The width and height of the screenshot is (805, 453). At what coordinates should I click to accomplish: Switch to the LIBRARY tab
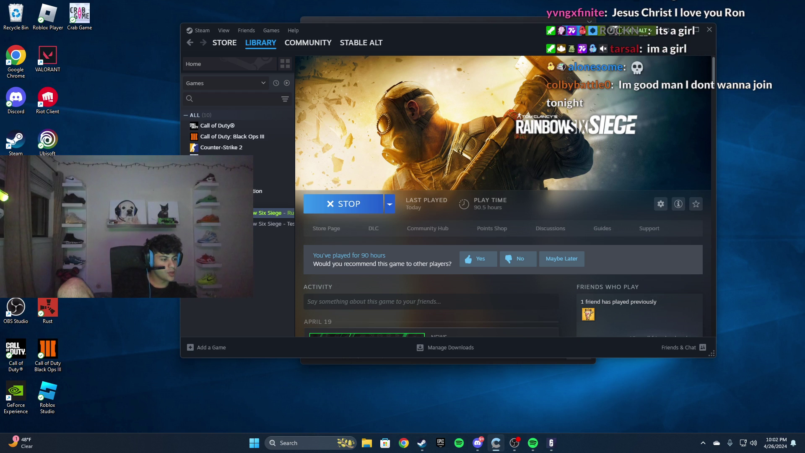(260, 42)
